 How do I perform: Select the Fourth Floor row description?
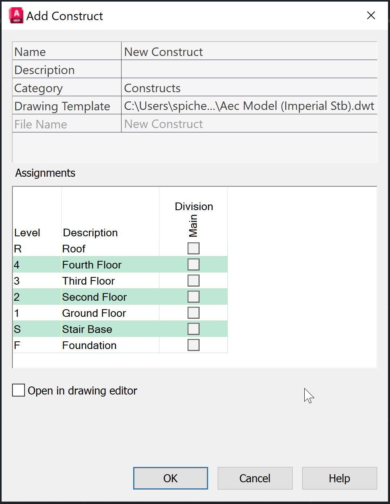[92, 265]
